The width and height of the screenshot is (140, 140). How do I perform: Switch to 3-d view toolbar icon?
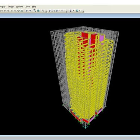(x=1, y=11)
